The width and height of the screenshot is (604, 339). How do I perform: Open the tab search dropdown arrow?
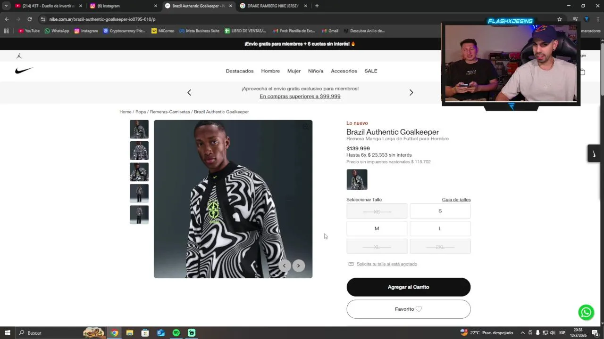pos(6,6)
